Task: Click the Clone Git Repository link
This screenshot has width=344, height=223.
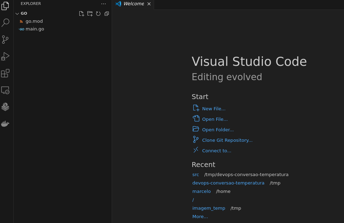Action: 227,140
